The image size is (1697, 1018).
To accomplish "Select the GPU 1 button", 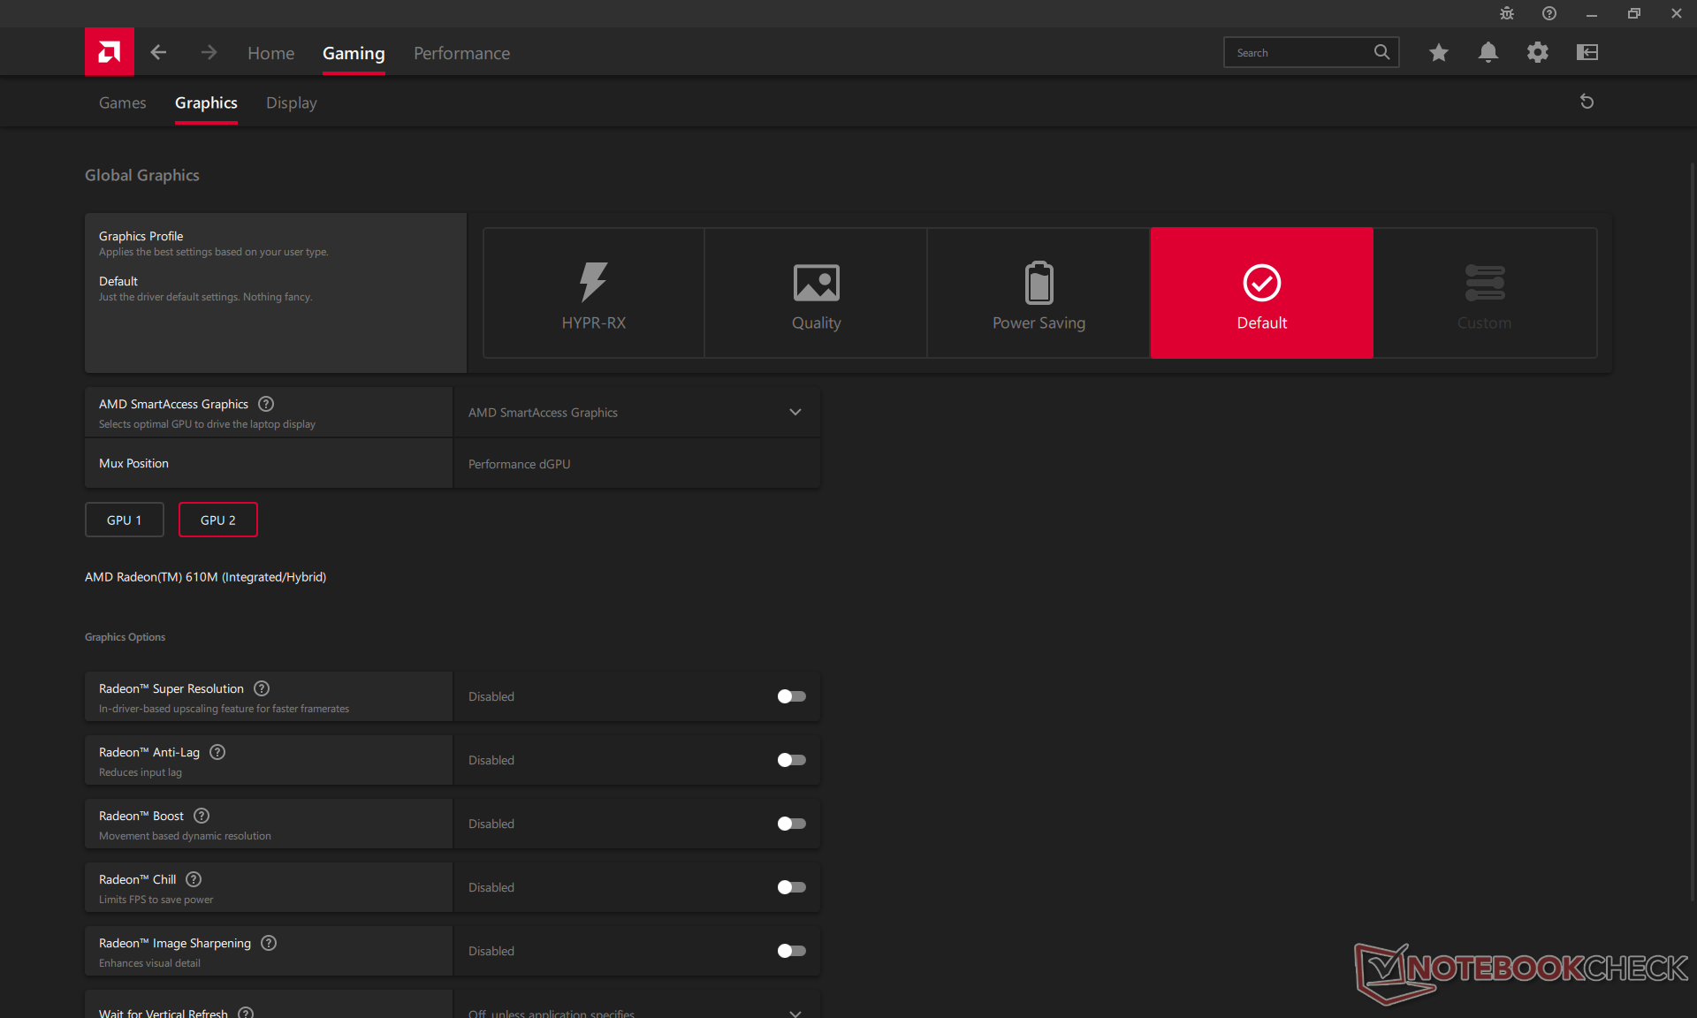I will 125,520.
